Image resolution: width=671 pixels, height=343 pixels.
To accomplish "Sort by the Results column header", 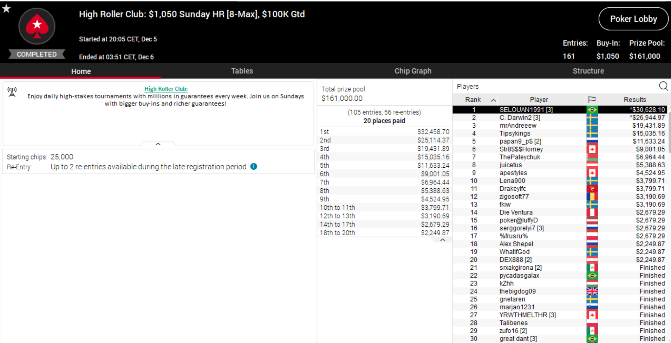I will (x=634, y=100).
